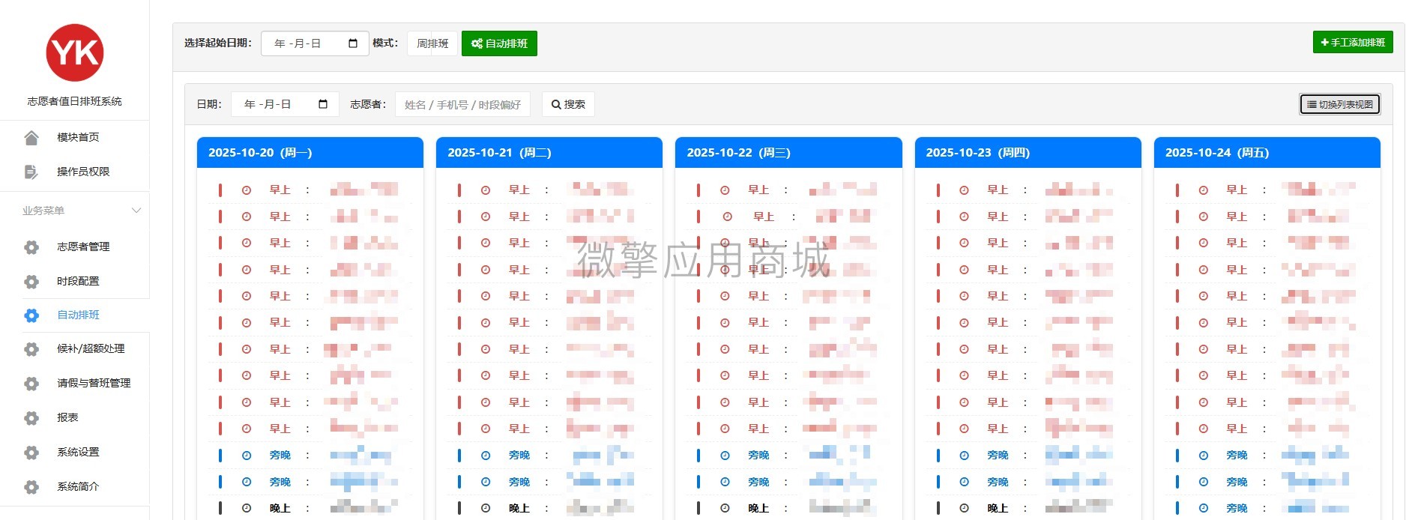Click the gear icon beside 报表
The height and width of the screenshot is (520, 1406).
pos(31,418)
